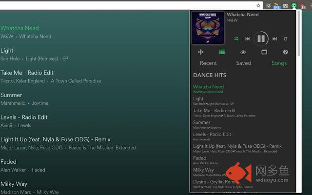
Task: Click Summer track title on main page
Action: click(11, 95)
